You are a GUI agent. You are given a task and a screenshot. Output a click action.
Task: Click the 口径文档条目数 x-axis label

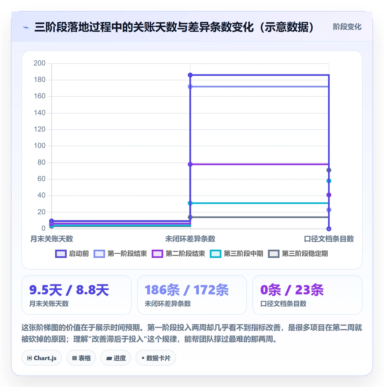coord(329,239)
